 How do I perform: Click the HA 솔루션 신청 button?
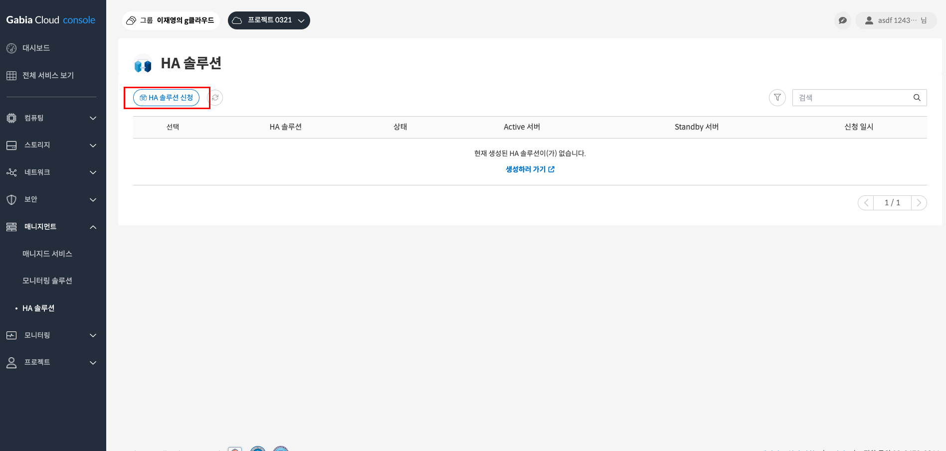(x=166, y=98)
